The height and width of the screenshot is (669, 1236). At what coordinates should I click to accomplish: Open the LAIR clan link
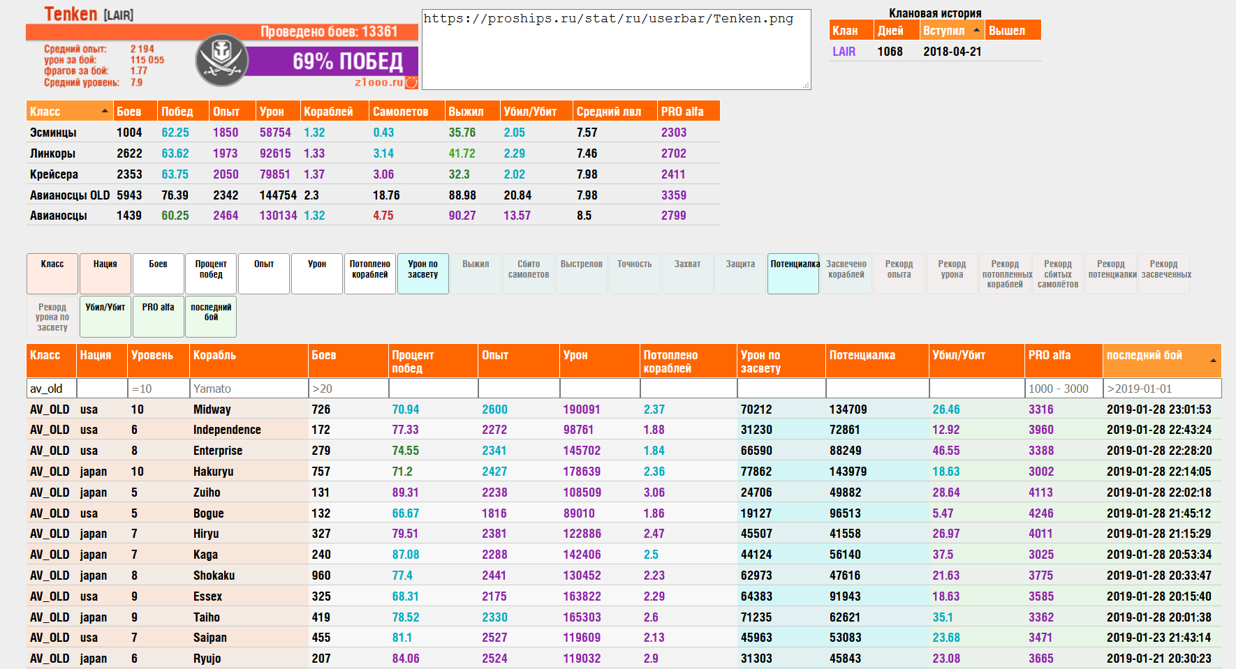pos(844,52)
